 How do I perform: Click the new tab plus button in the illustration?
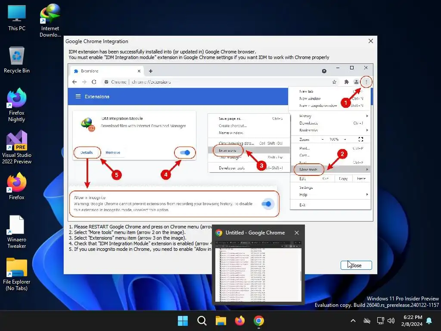[150, 71]
